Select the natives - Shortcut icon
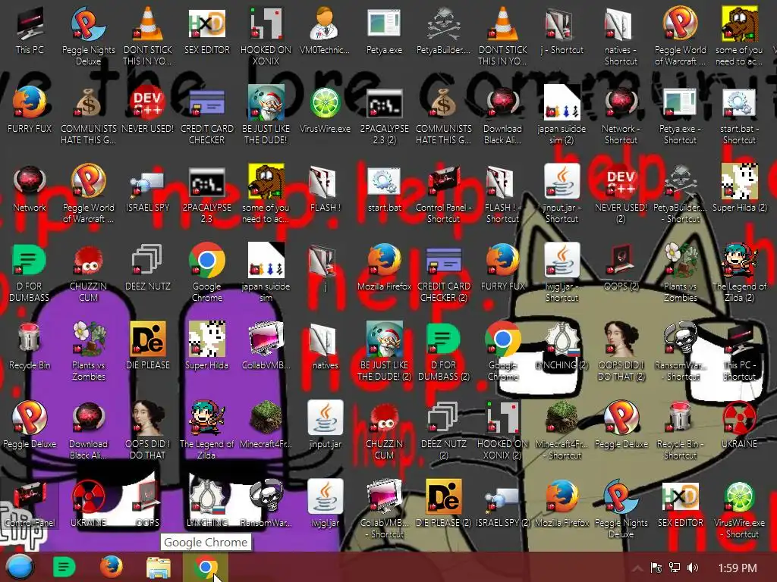777x582 pixels. click(621, 36)
